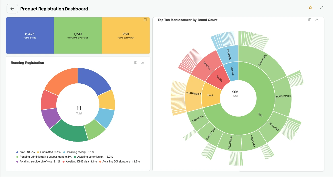333x177 pixels.
Task: Toggle Awaiting commission legend entry
Action: [93, 157]
